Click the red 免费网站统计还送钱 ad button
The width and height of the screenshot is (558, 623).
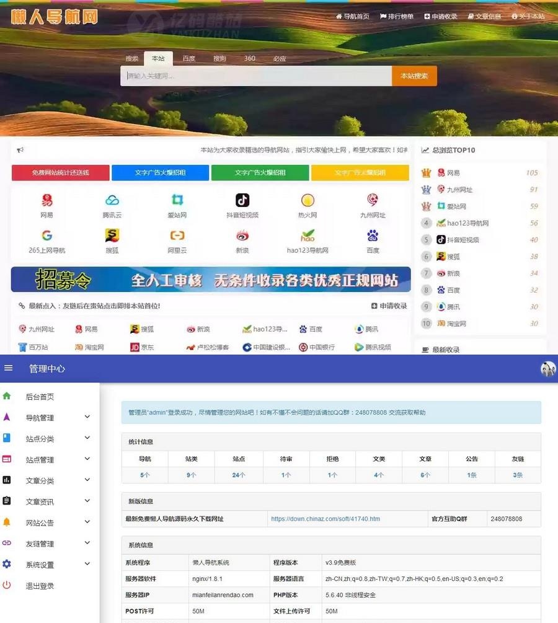click(x=60, y=172)
